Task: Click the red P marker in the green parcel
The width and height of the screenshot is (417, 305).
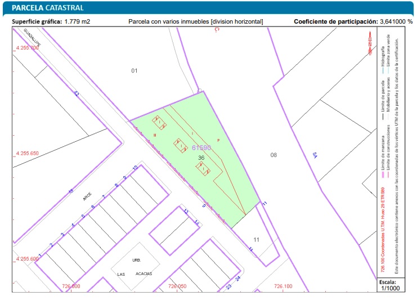Action: click(x=218, y=140)
